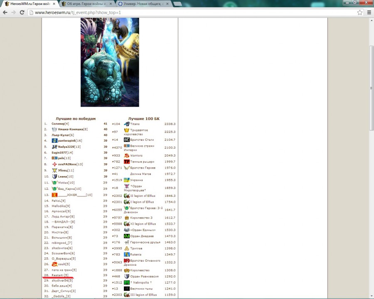This screenshot has height=299, width=374.
Task: Click the Warriors clan icon
Action: 127,155
